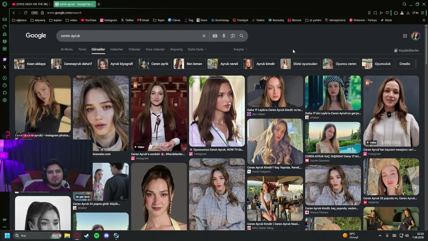Open the VPN badge in address bar
Screen dimensions: 428x241
coord(34,13)
